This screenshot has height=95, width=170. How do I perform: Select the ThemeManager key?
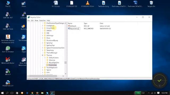click(52, 53)
